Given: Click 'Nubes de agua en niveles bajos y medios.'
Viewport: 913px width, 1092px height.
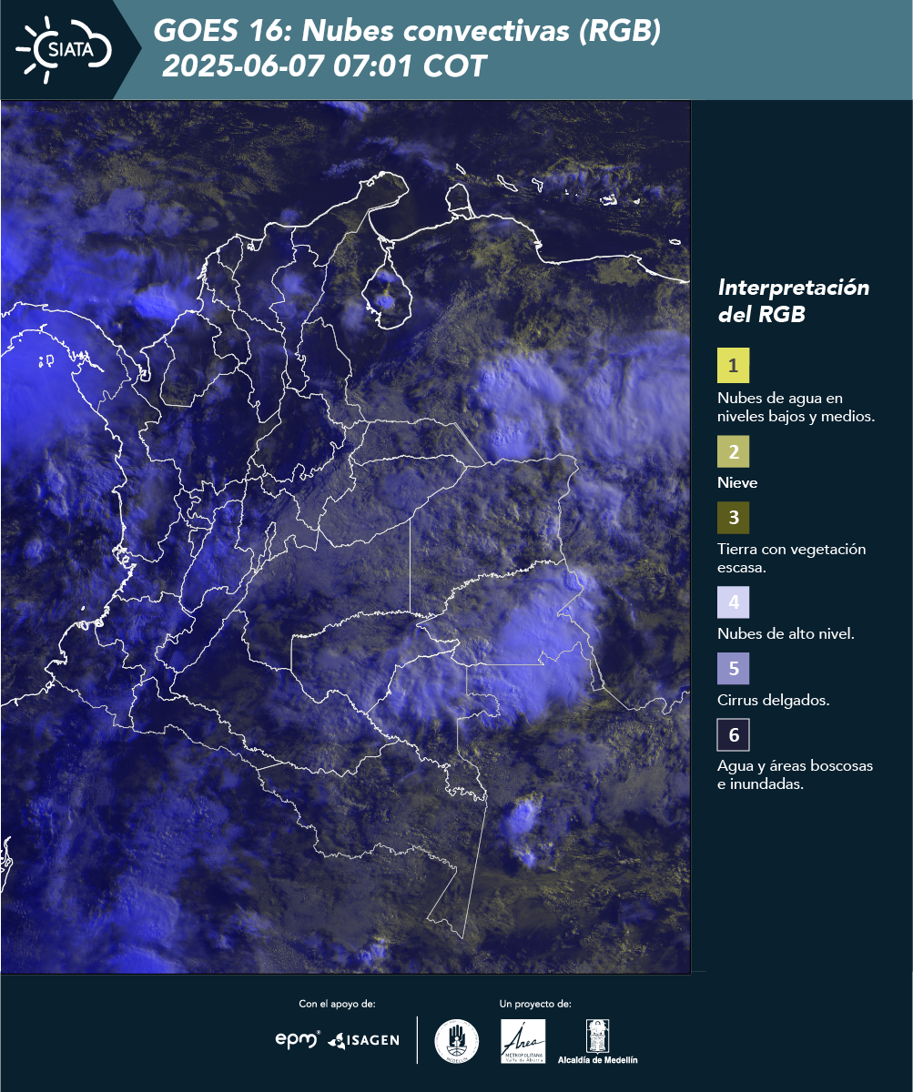Looking at the screenshot, I should pos(796,408).
